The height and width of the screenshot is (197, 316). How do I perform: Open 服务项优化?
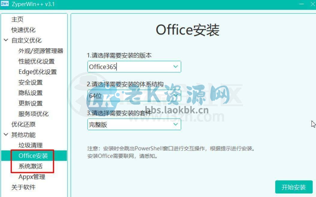(34, 114)
